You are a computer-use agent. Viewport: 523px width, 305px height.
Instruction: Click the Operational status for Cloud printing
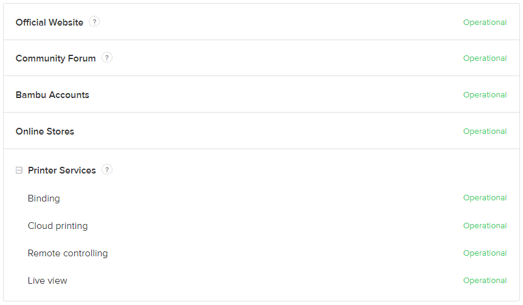click(485, 226)
